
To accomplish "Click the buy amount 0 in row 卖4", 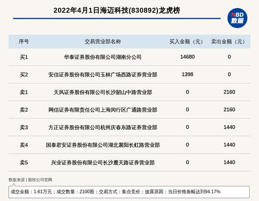I will [x=188, y=145].
